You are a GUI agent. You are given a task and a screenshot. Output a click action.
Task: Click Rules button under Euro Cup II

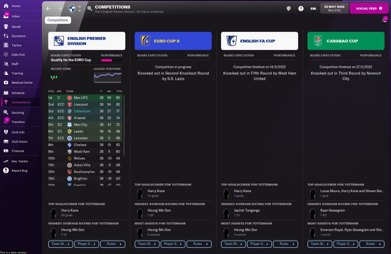(199, 244)
